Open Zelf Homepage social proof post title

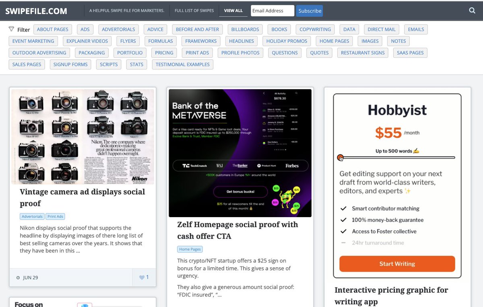pos(237,230)
